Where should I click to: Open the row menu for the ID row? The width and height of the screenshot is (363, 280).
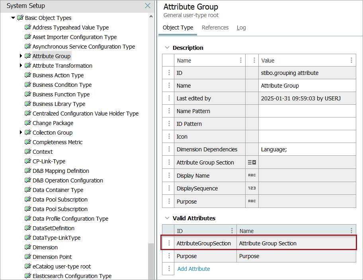tap(169, 73)
